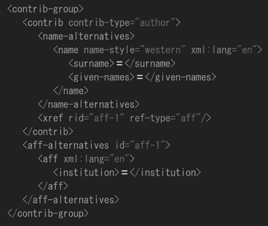268x226 pixels.
Task: Click between the surname tags
Action: (119, 64)
